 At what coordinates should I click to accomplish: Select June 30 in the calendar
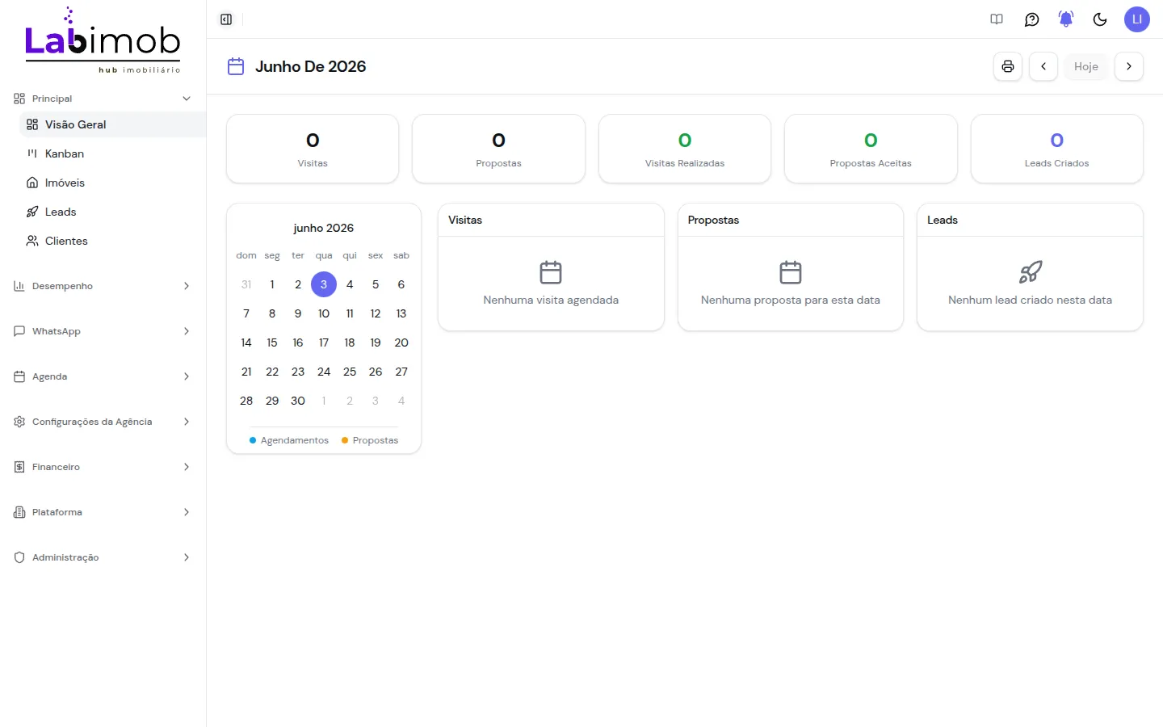(x=298, y=401)
